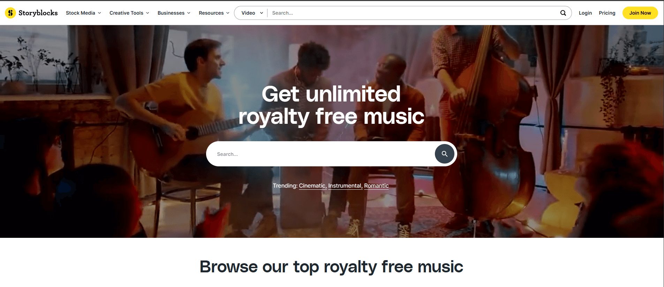The image size is (664, 287).
Task: Expand the Resources menu
Action: 214,13
